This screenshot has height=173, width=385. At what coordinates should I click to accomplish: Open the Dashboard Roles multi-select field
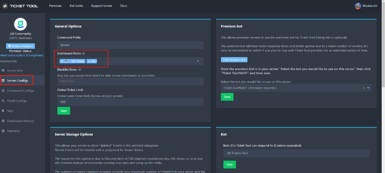point(130,61)
